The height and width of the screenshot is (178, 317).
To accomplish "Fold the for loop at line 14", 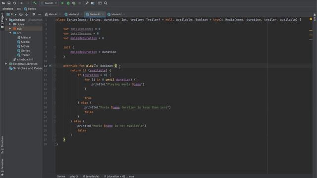I will tap(55, 80).
